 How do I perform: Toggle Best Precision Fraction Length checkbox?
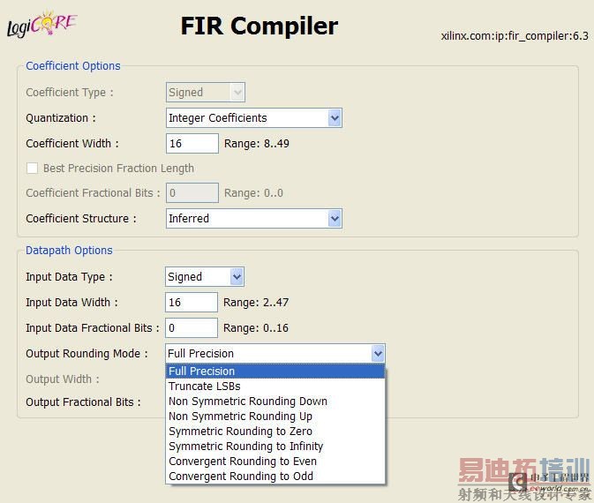(32, 169)
